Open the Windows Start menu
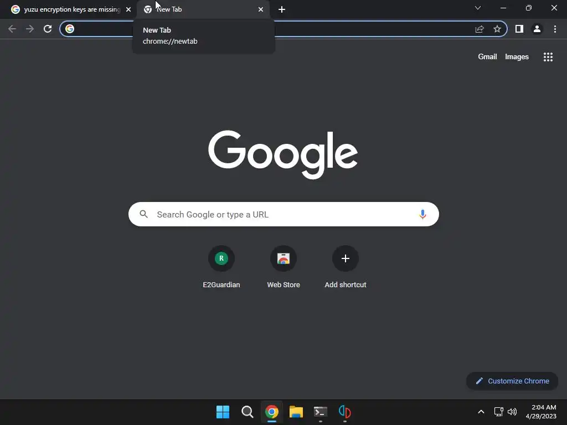This screenshot has height=425, width=567. pos(223,412)
